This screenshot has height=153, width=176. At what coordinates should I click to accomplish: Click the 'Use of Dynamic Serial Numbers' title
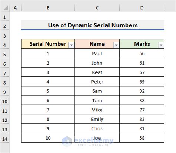(93, 25)
